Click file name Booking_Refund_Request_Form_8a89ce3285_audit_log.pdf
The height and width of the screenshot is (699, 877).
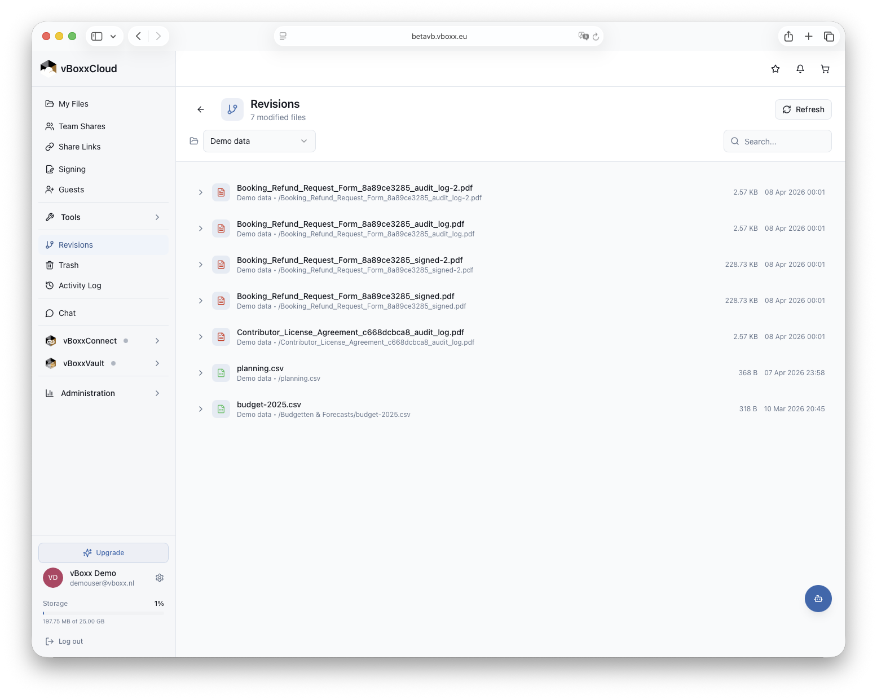[350, 224]
